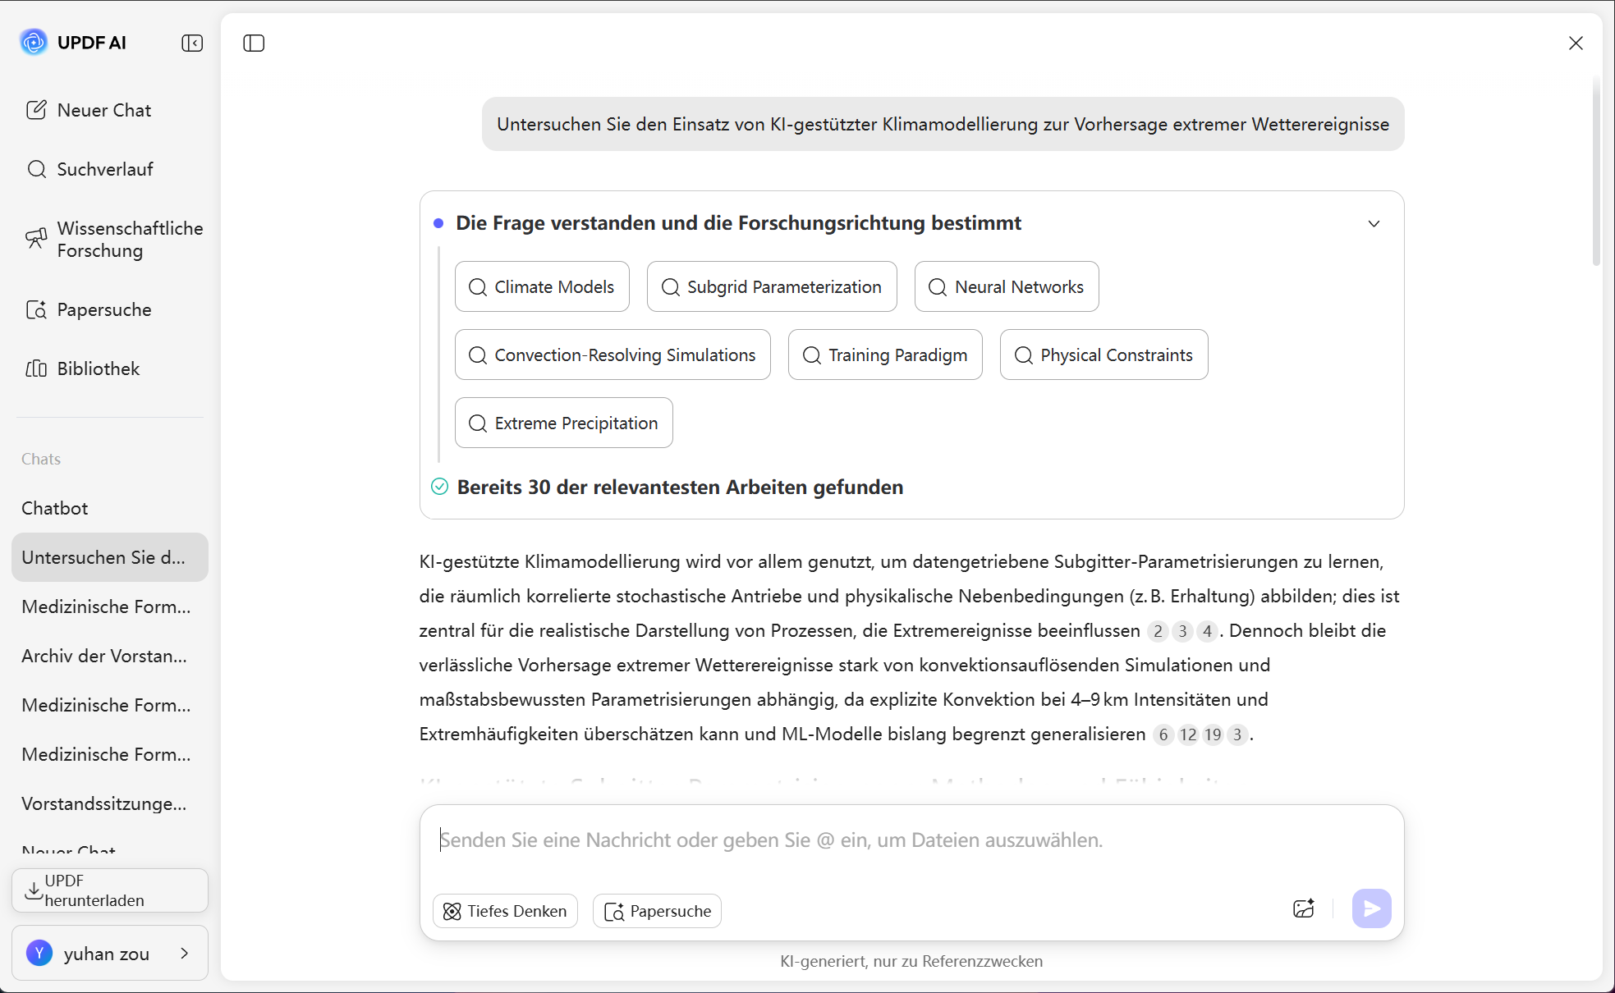Image resolution: width=1615 pixels, height=993 pixels.
Task: Open the yuhan zou account menu
Action: pos(110,953)
